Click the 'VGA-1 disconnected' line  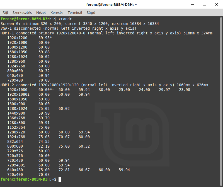pos(68,28)
